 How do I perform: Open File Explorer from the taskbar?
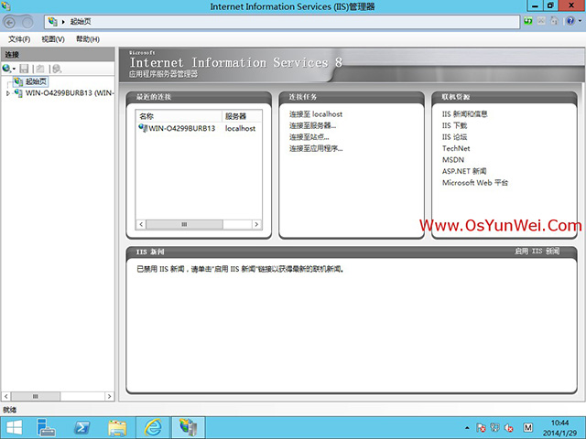[117, 427]
